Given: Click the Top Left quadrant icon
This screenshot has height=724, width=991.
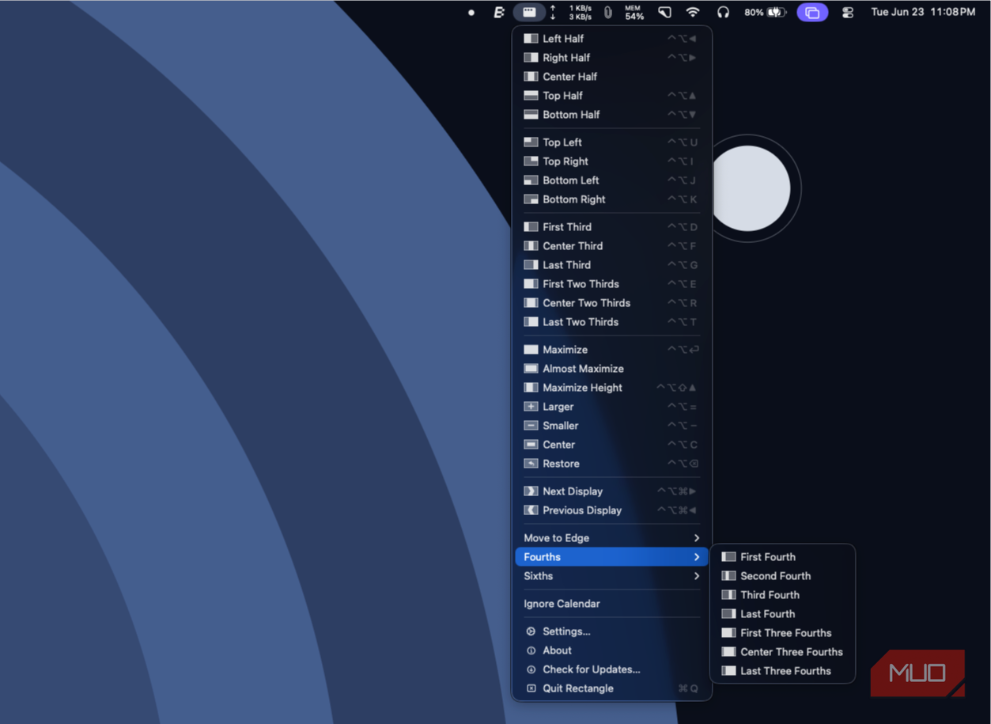Looking at the screenshot, I should point(531,142).
